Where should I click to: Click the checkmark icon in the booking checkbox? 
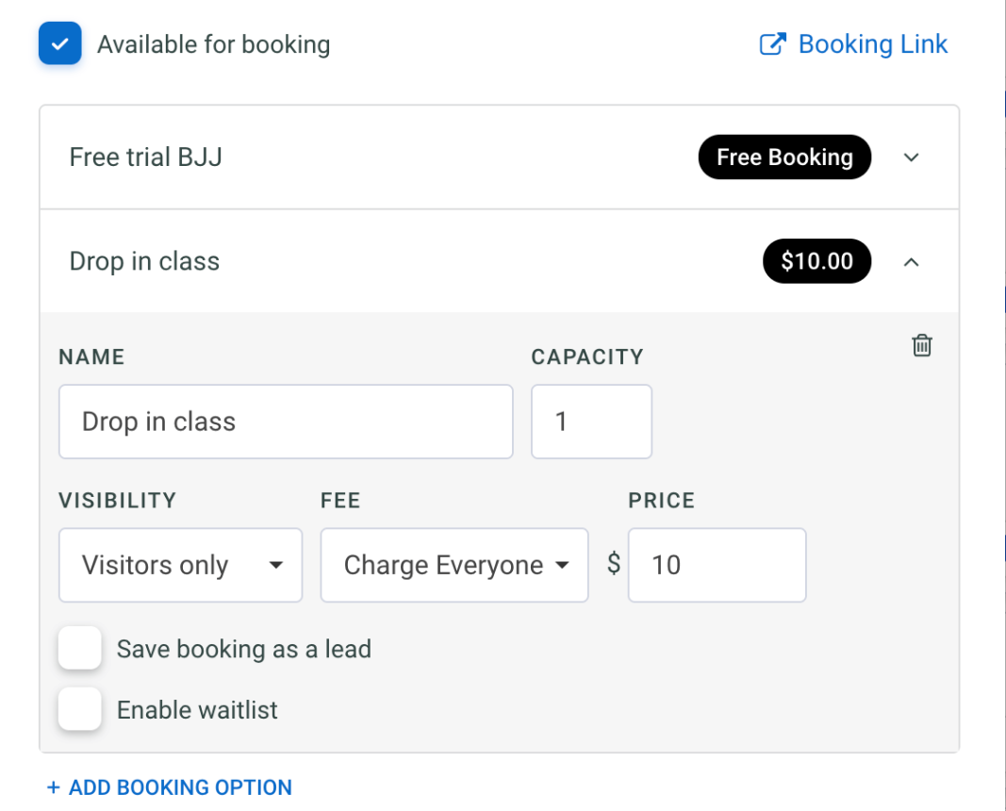click(x=59, y=43)
